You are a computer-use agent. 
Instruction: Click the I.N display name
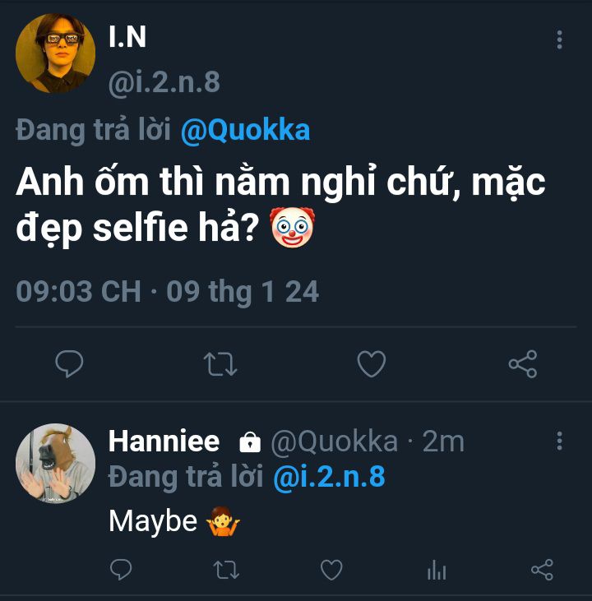click(127, 38)
